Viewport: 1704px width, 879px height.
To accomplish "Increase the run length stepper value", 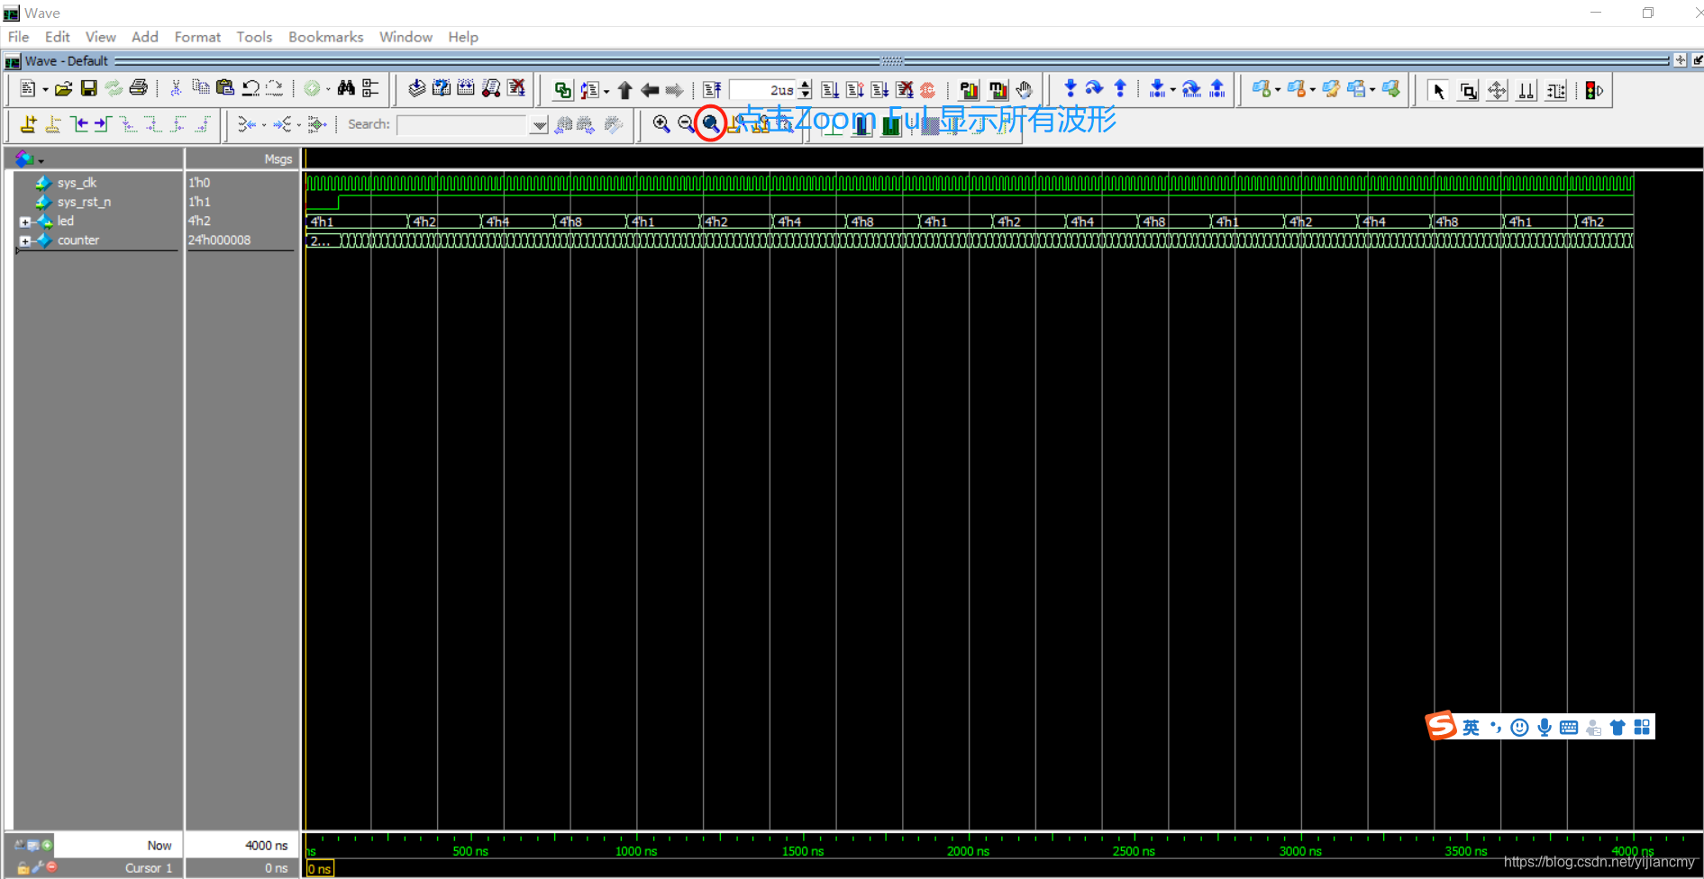I will pyautogui.click(x=805, y=86).
